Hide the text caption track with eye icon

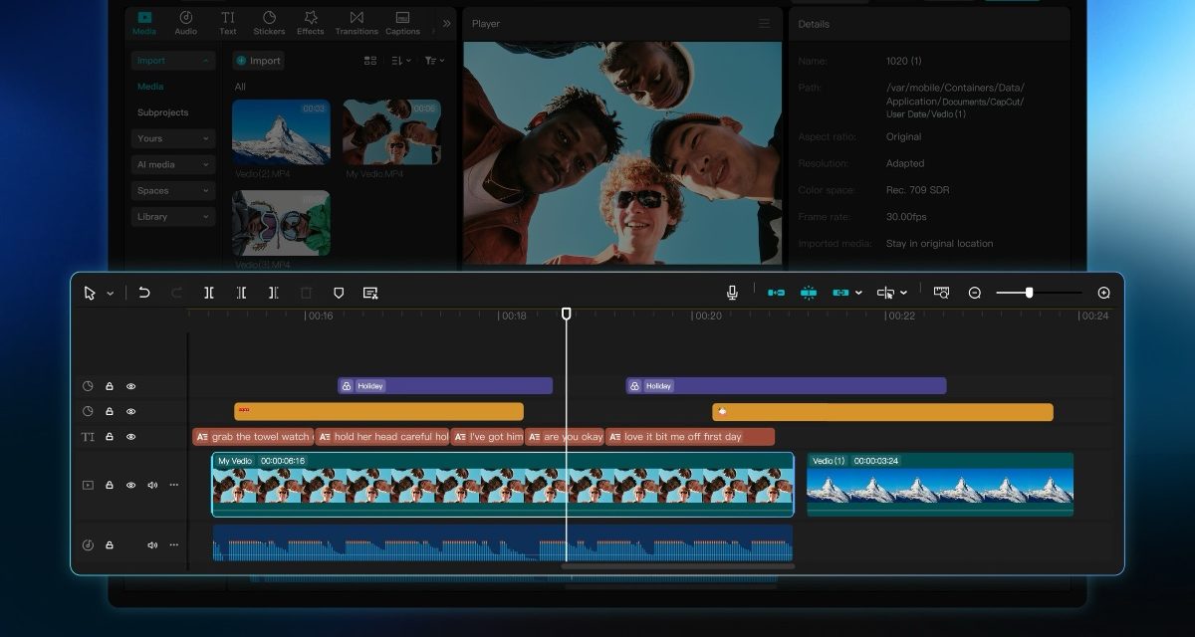click(x=130, y=437)
